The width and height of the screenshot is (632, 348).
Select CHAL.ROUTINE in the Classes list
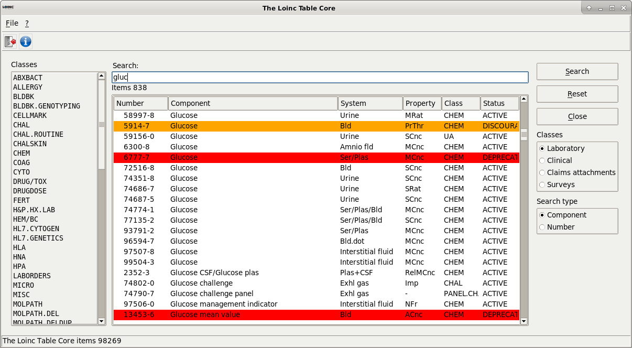pos(55,134)
